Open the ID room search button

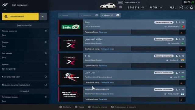[x=43, y=16]
